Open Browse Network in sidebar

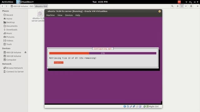click(x=13, y=68)
